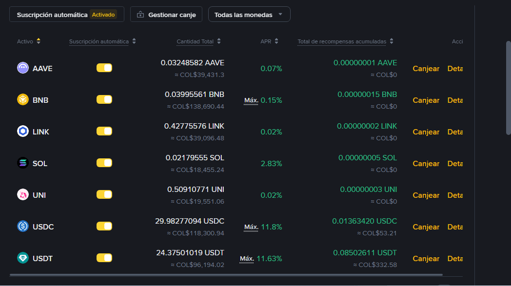
Task: Toggle auto-subscription for AAVE
Action: pos(104,68)
